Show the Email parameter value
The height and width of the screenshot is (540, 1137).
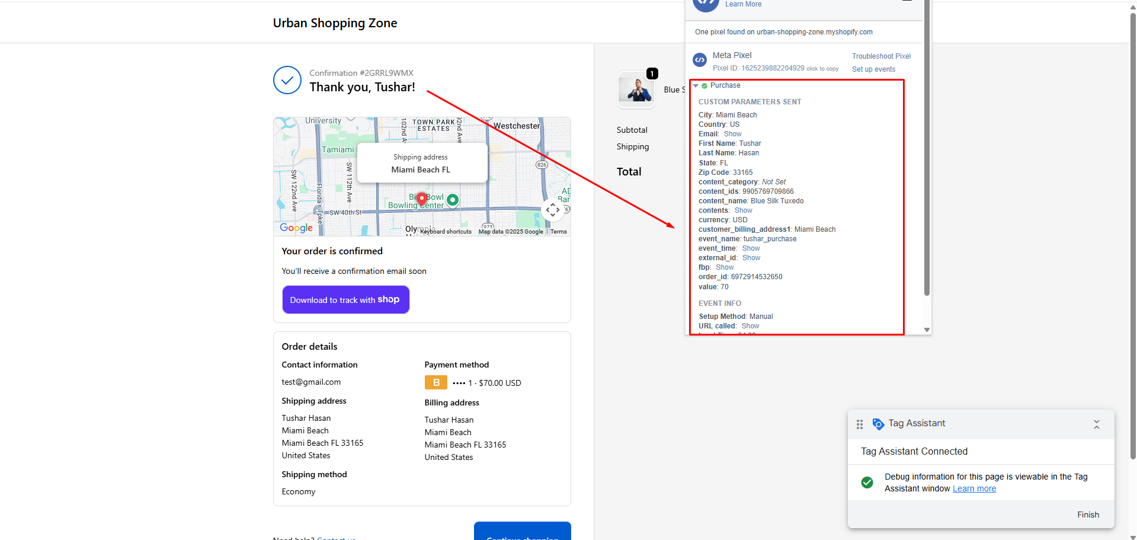[732, 133]
